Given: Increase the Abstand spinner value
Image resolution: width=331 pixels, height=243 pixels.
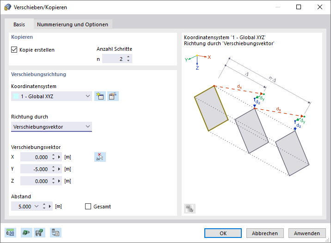Looking at the screenshot, I should 44,204.
